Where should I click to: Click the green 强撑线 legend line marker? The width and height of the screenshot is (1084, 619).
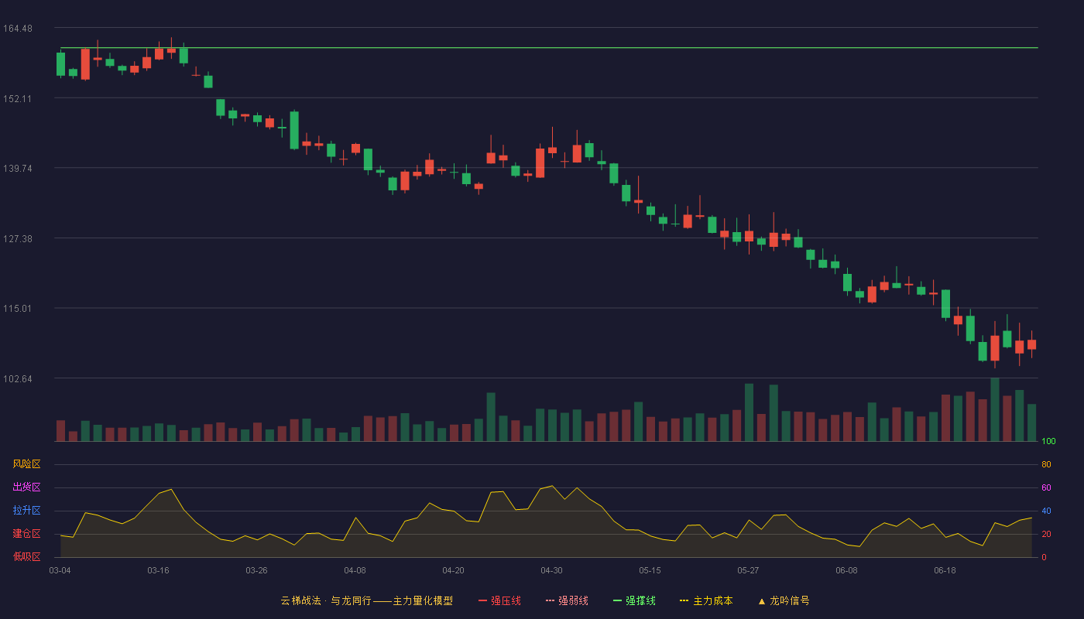617,600
